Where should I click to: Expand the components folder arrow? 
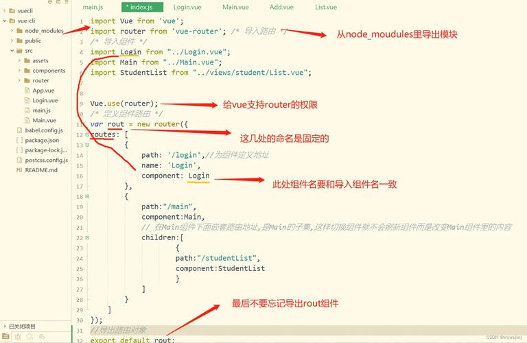[x=19, y=71]
